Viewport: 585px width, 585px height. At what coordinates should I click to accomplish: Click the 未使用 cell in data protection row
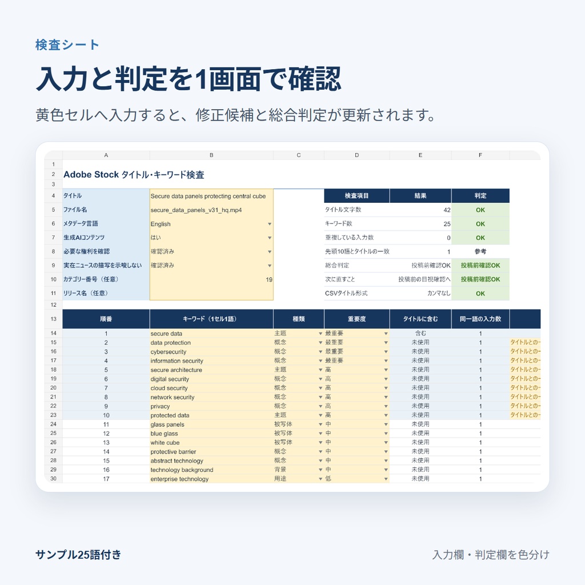420,343
